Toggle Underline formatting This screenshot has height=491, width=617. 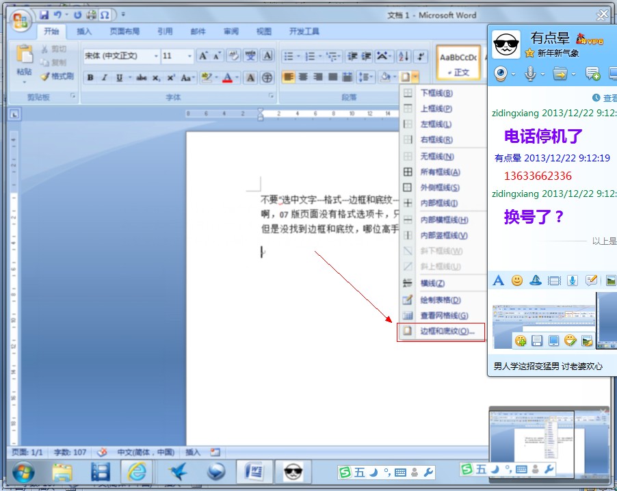tap(119, 77)
